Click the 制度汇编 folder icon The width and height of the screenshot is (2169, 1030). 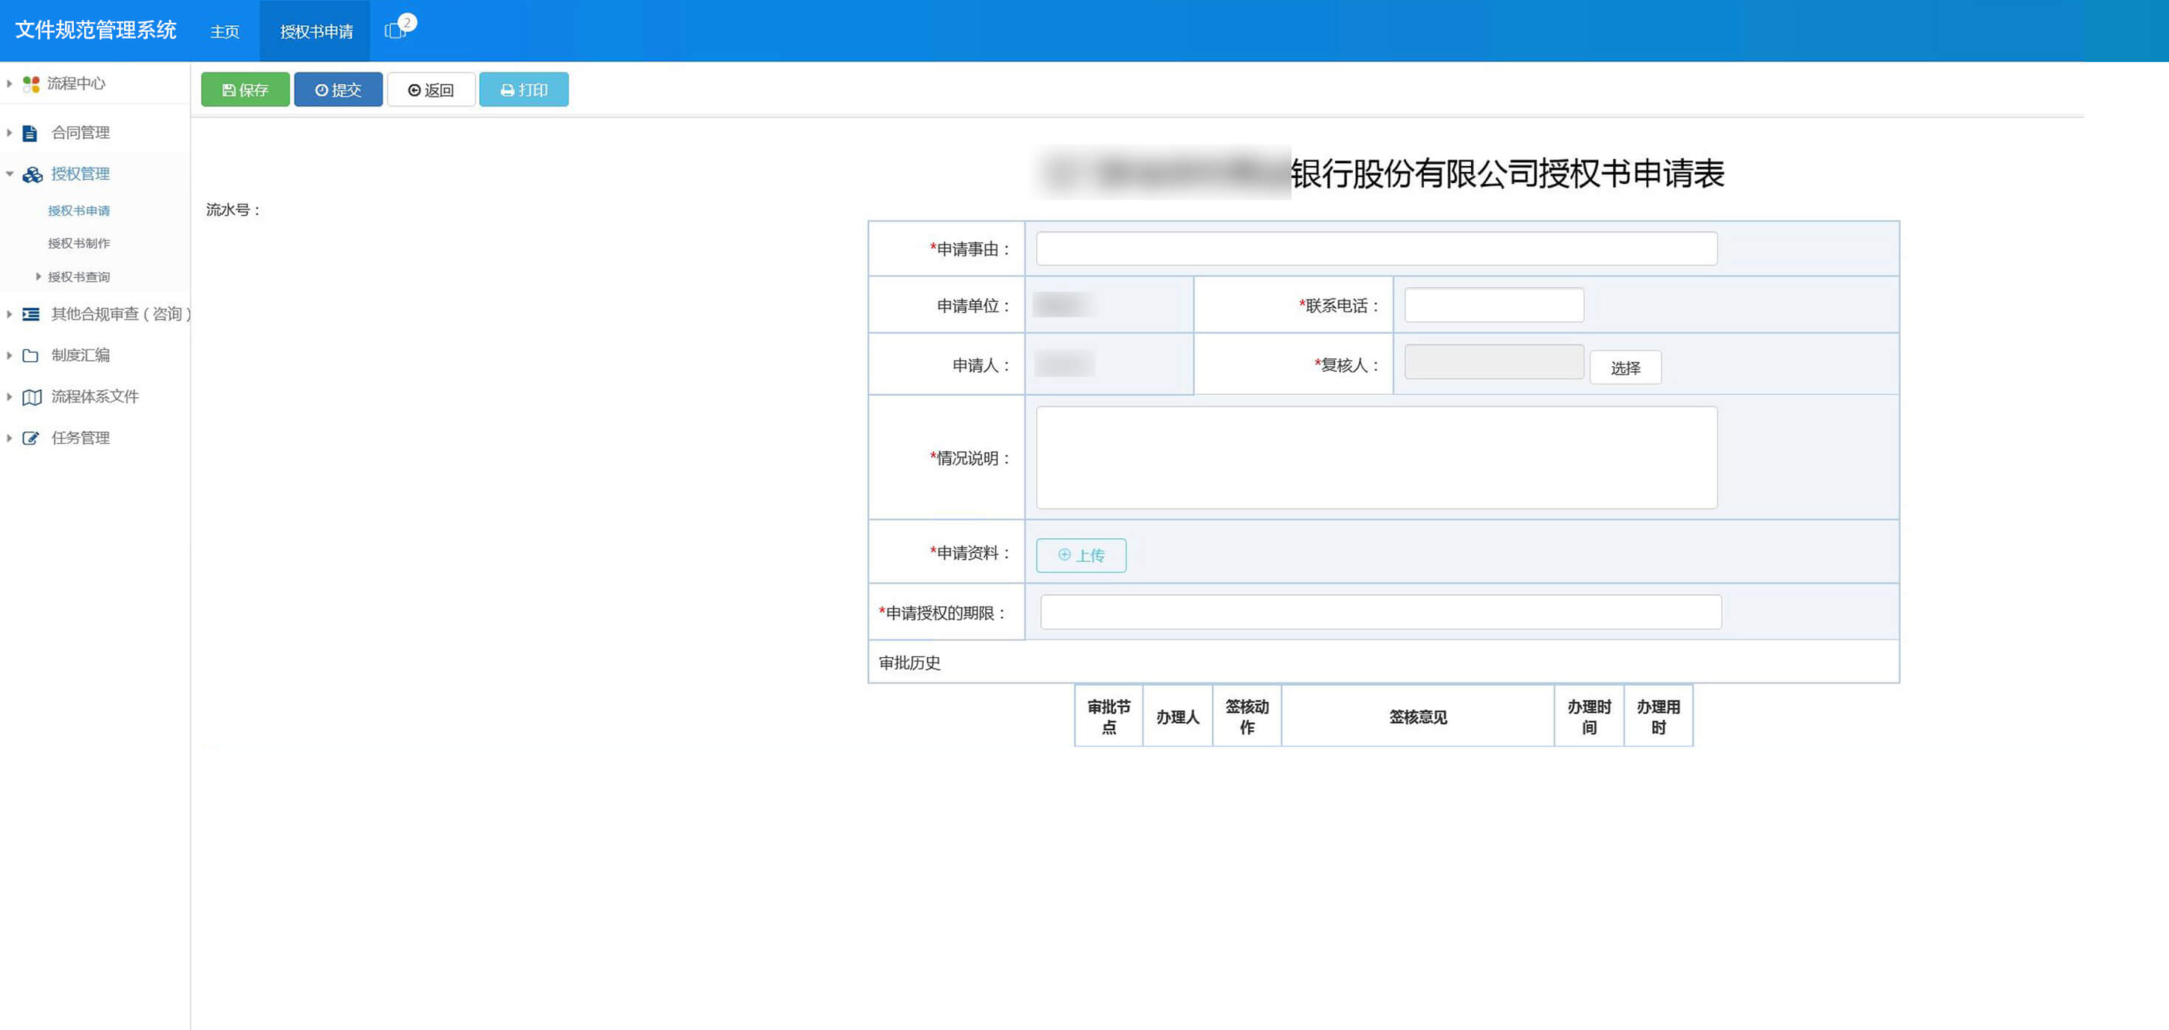(x=30, y=355)
